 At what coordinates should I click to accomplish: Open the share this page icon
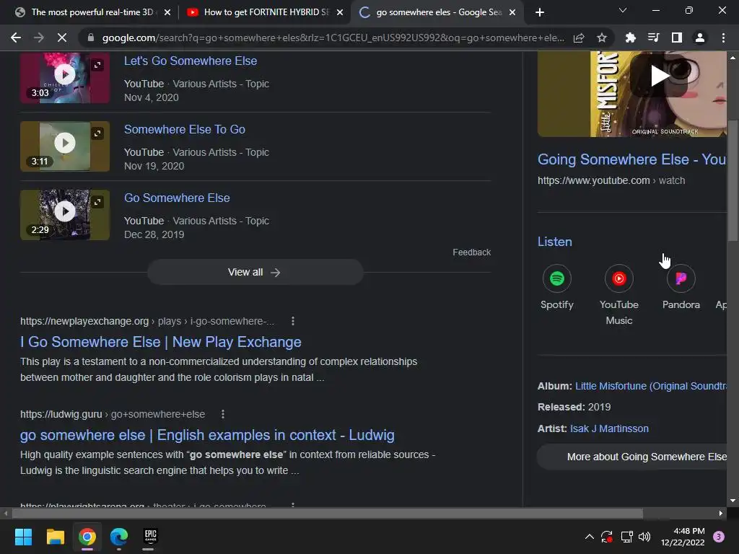coord(579,38)
